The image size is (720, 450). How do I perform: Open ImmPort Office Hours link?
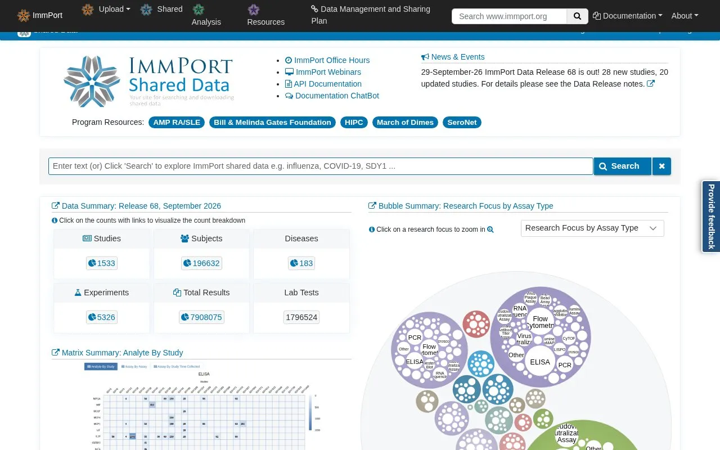click(327, 60)
